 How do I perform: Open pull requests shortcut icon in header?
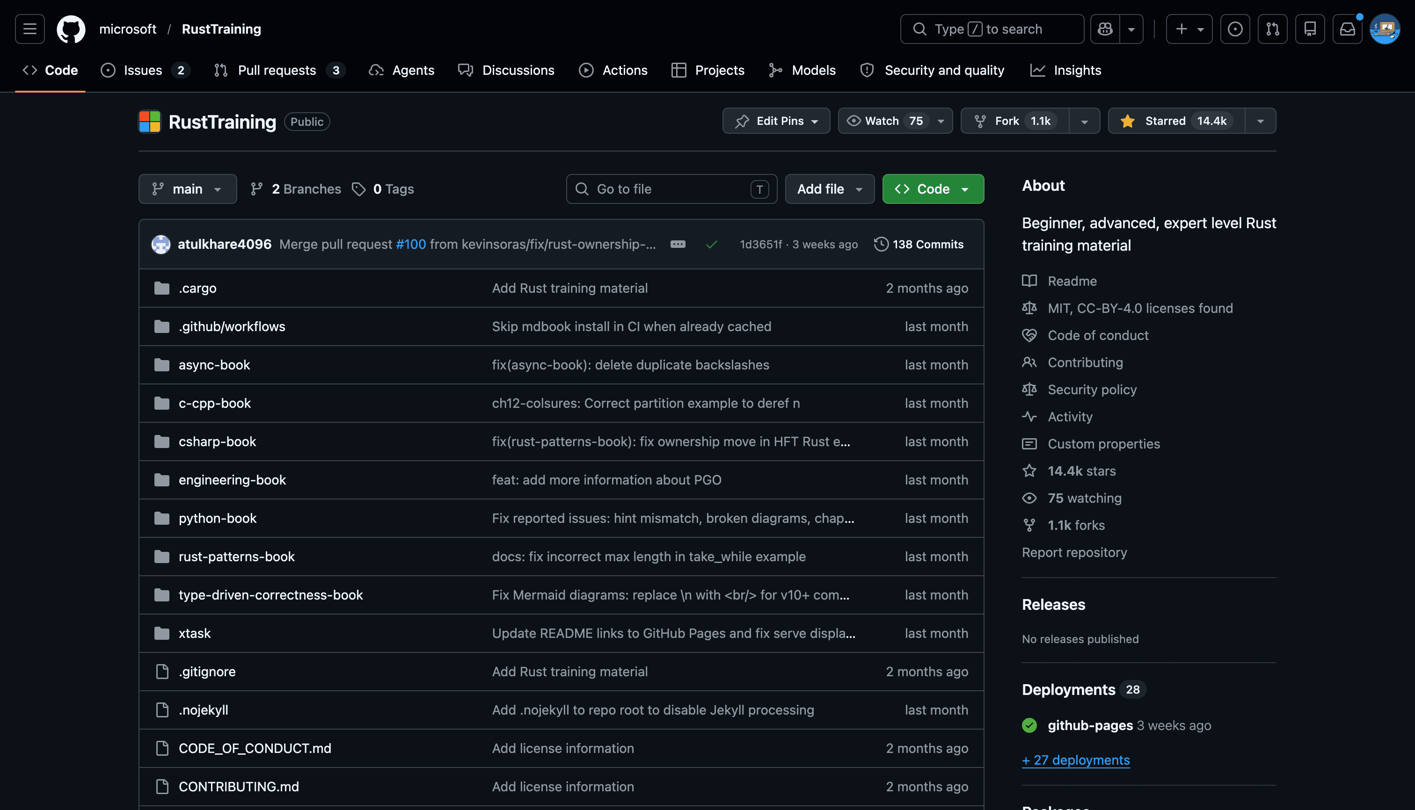click(1272, 29)
